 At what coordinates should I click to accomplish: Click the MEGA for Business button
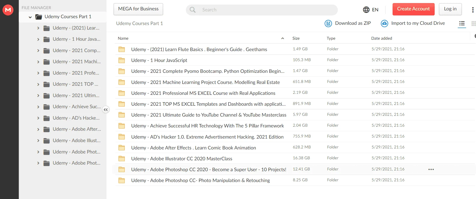click(138, 9)
